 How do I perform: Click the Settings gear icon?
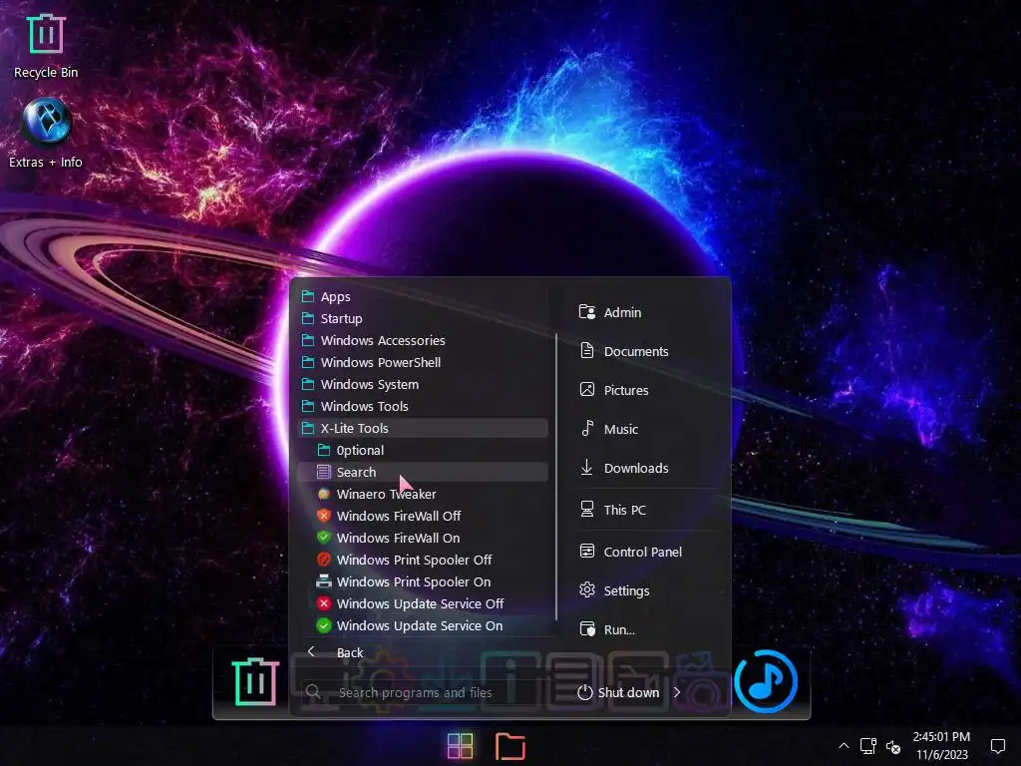[x=587, y=589]
